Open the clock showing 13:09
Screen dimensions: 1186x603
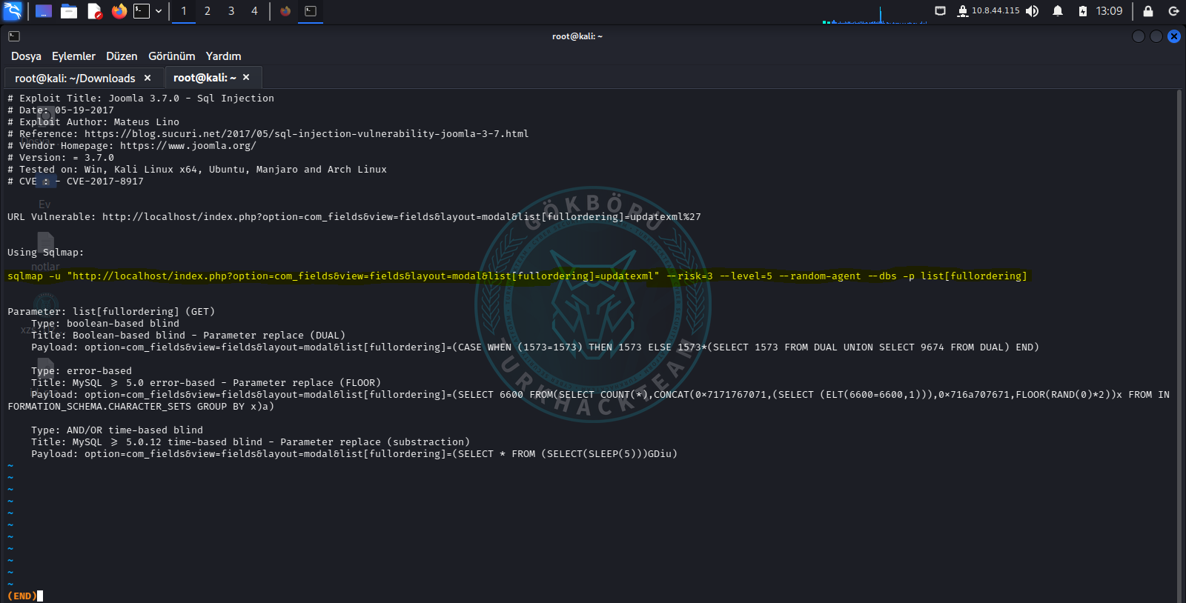tap(1109, 11)
